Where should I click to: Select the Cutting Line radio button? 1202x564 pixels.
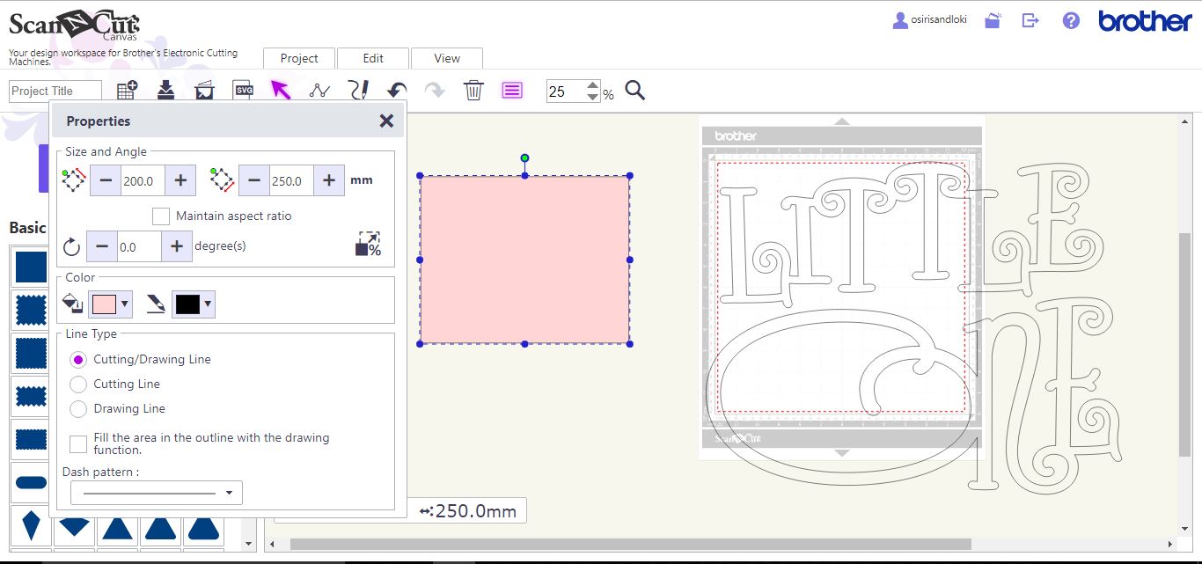(77, 384)
